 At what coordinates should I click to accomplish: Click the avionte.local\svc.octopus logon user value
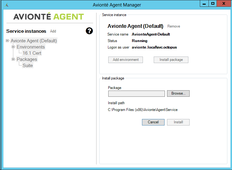(154, 47)
